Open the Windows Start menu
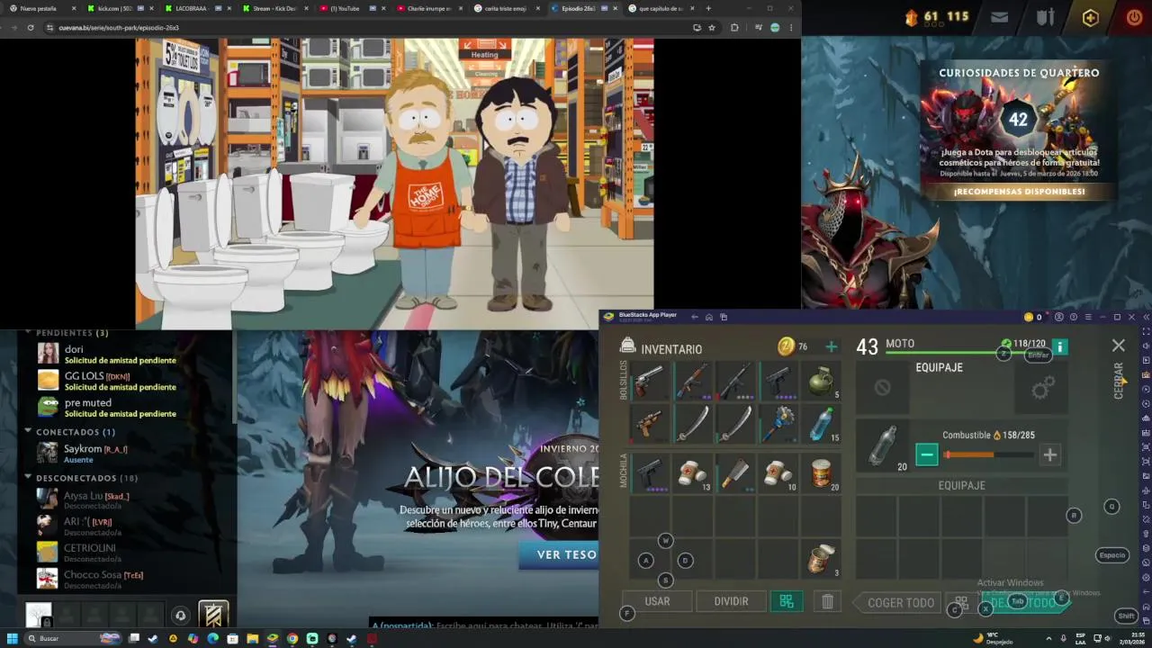Screen dimensions: 1152x648 tap(11, 638)
